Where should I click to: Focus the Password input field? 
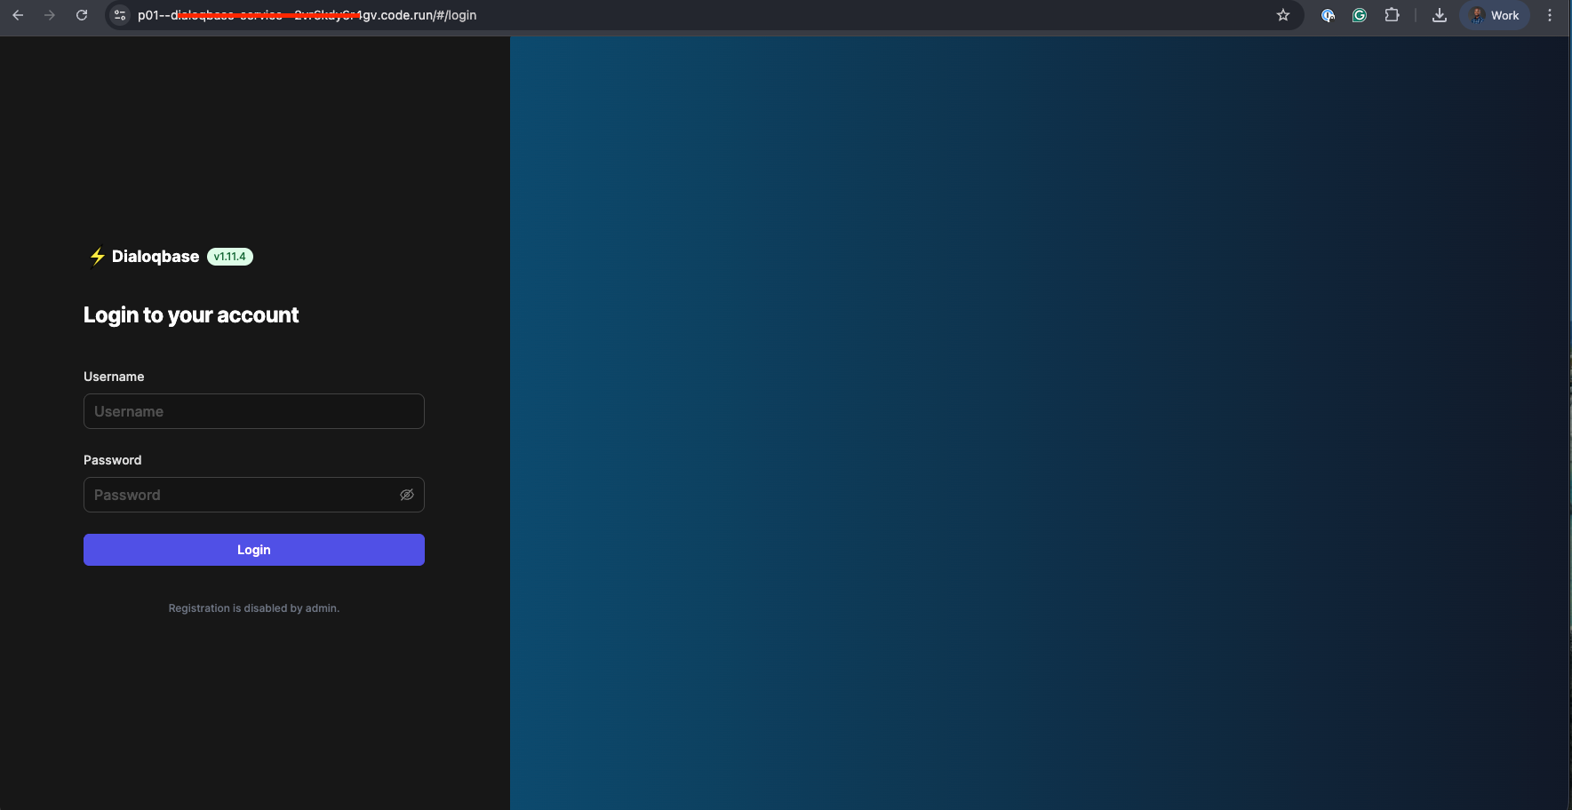click(x=240, y=495)
